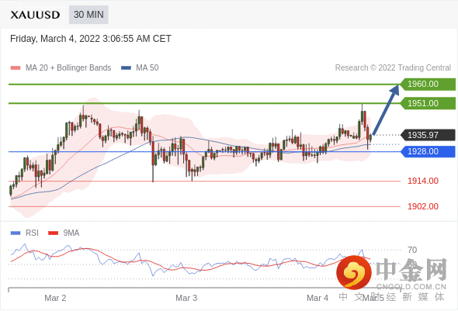Click the 1935.97 current price tag
Image resolution: width=458 pixels, height=311 pixels.
(x=428, y=135)
